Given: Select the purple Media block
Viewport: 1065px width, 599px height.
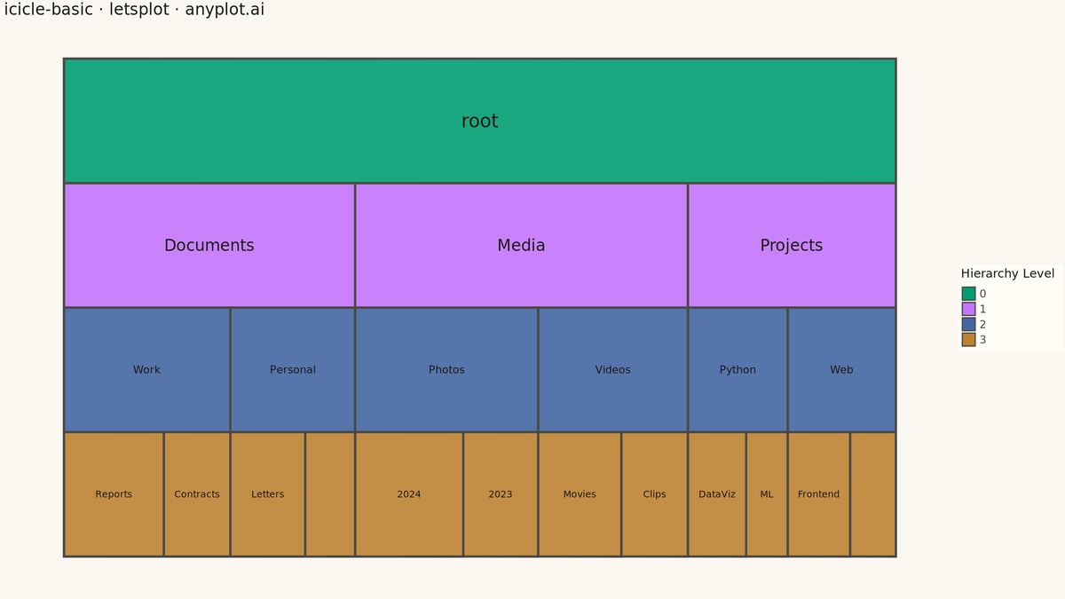Looking at the screenshot, I should (x=521, y=245).
